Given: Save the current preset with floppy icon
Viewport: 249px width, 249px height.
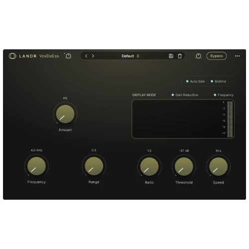Looking at the screenshot, I should [171, 56].
